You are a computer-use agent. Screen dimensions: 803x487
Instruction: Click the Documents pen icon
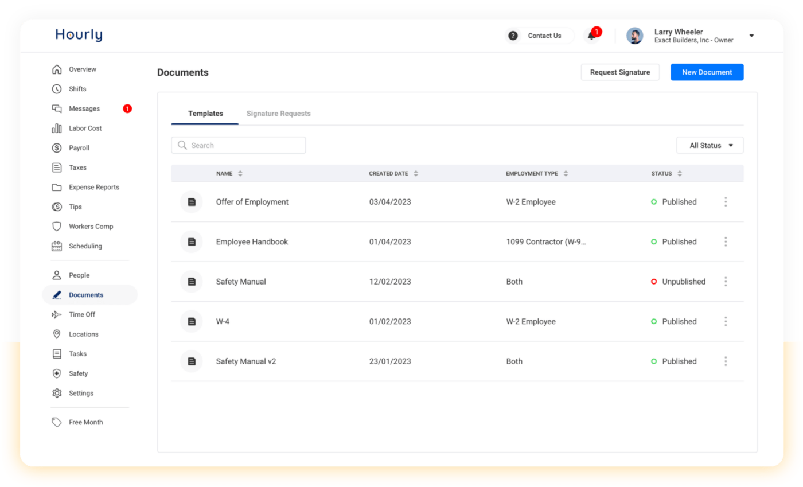(x=57, y=295)
